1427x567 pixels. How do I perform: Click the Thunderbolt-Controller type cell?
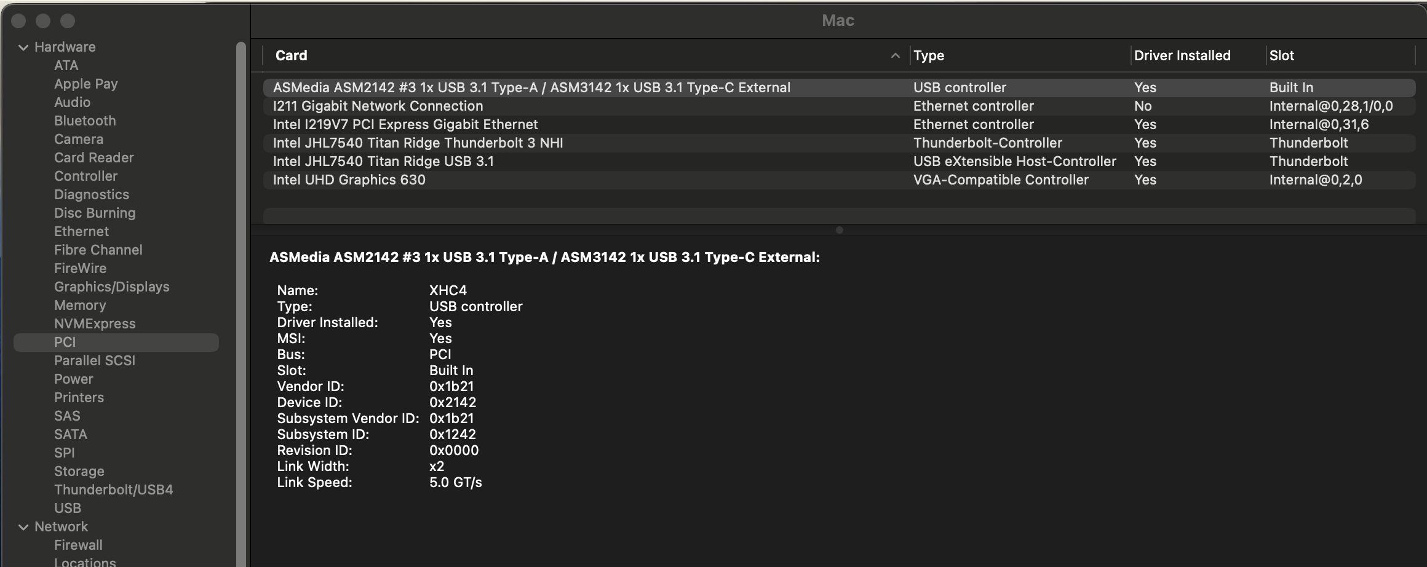tap(987, 143)
